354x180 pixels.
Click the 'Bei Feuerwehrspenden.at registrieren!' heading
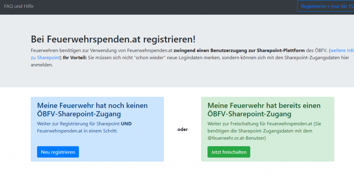(x=113, y=39)
